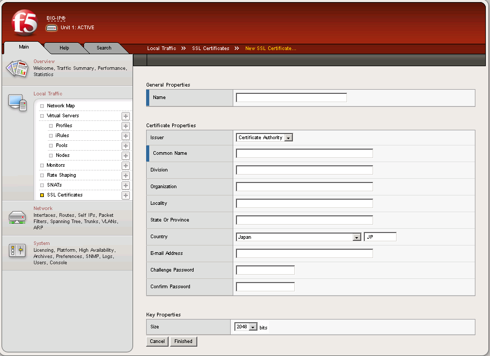This screenshot has width=490, height=356.
Task: Click plus icon beside Virtual Servers
Action: pos(126,116)
